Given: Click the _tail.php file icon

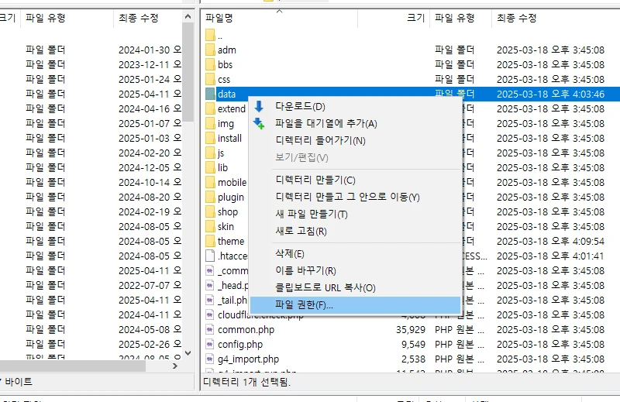Looking at the screenshot, I should (x=210, y=300).
